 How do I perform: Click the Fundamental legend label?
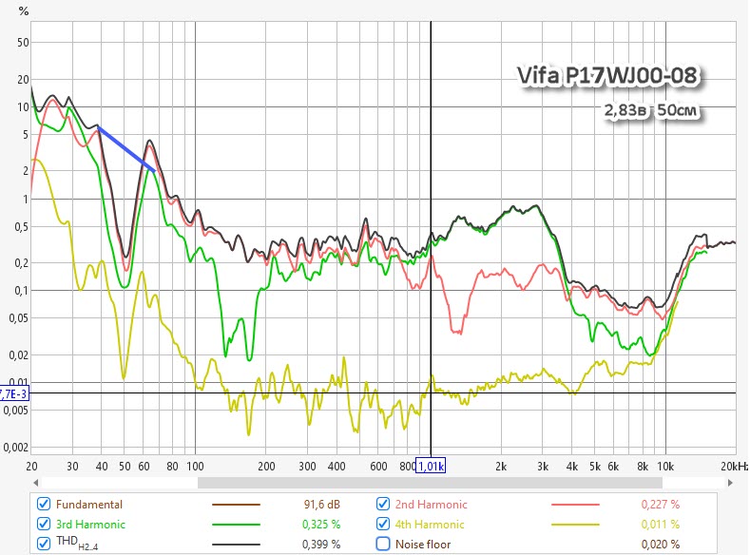pyautogui.click(x=89, y=505)
